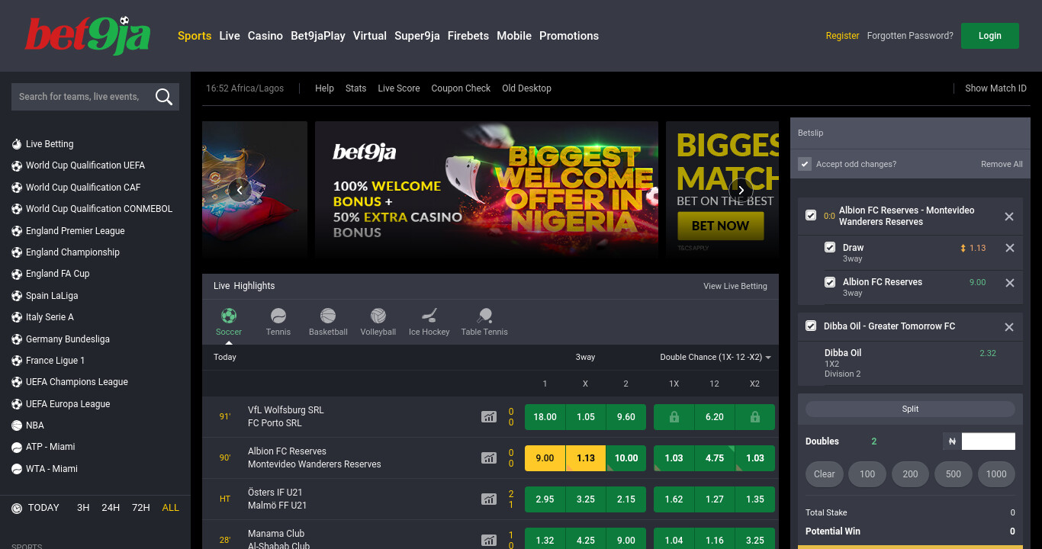Image resolution: width=1042 pixels, height=549 pixels.
Task: Open the Sports navigation tab
Action: click(195, 36)
